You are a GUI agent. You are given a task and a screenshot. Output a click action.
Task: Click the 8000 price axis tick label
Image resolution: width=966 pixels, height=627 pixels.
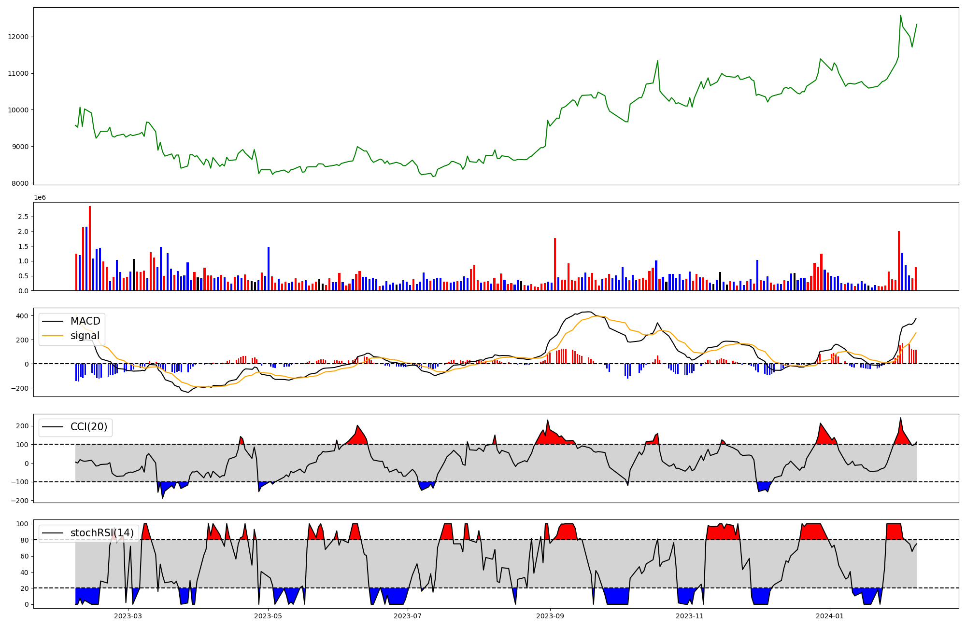coord(20,183)
